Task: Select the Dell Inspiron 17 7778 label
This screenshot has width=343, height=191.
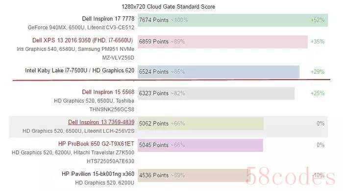Action: [108, 19]
